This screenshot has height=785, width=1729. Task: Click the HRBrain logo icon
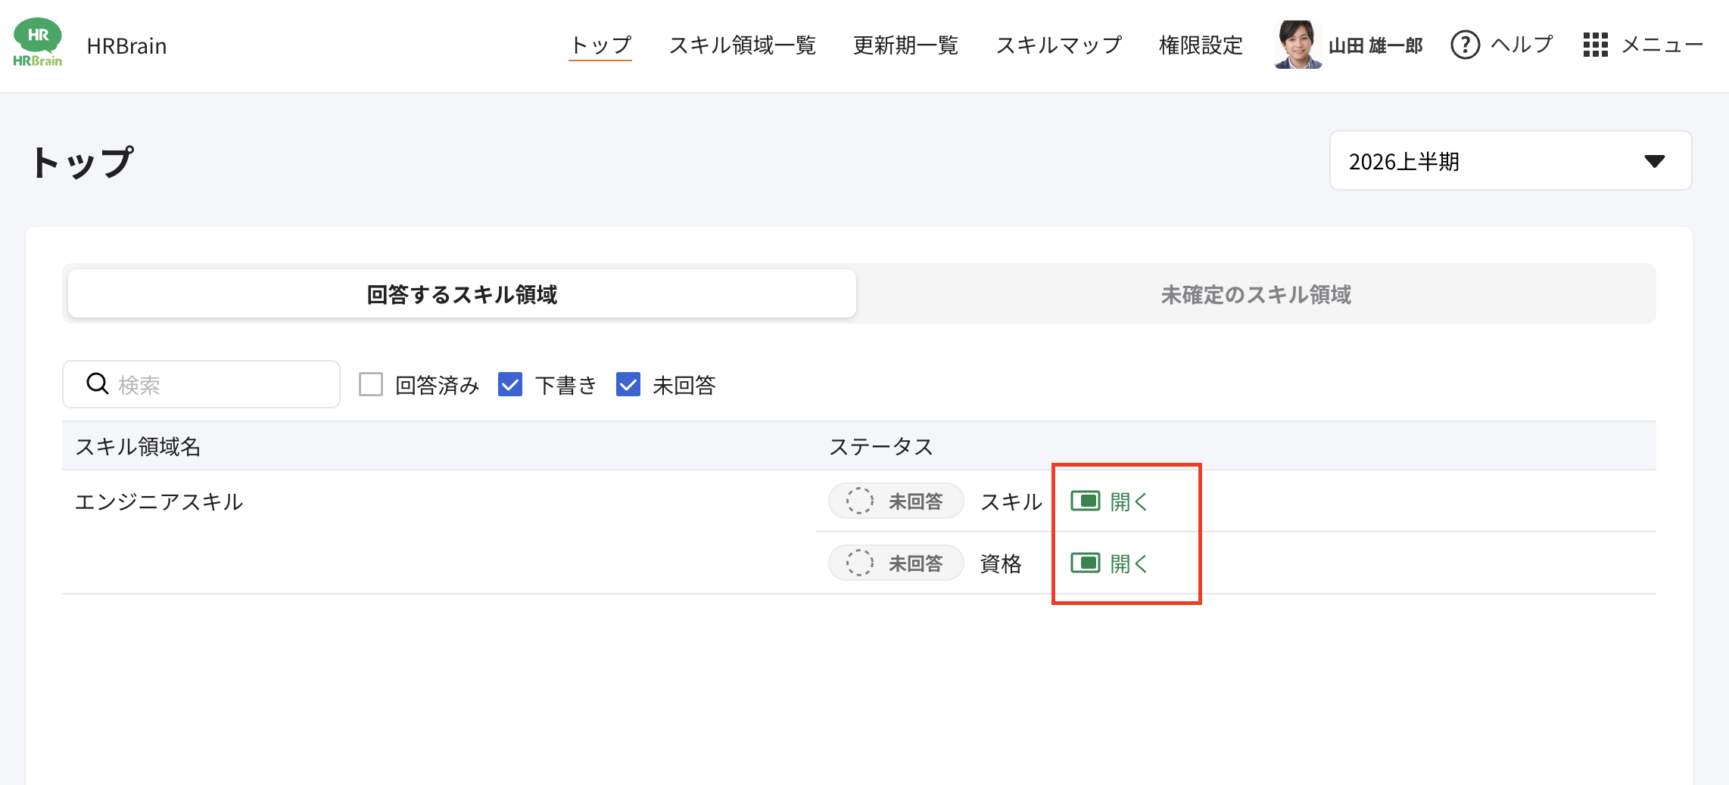37,43
